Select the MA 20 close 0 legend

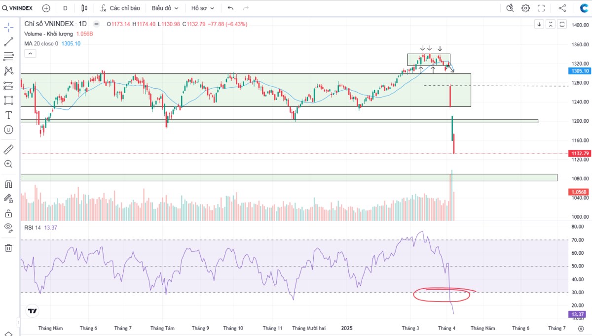41,43
